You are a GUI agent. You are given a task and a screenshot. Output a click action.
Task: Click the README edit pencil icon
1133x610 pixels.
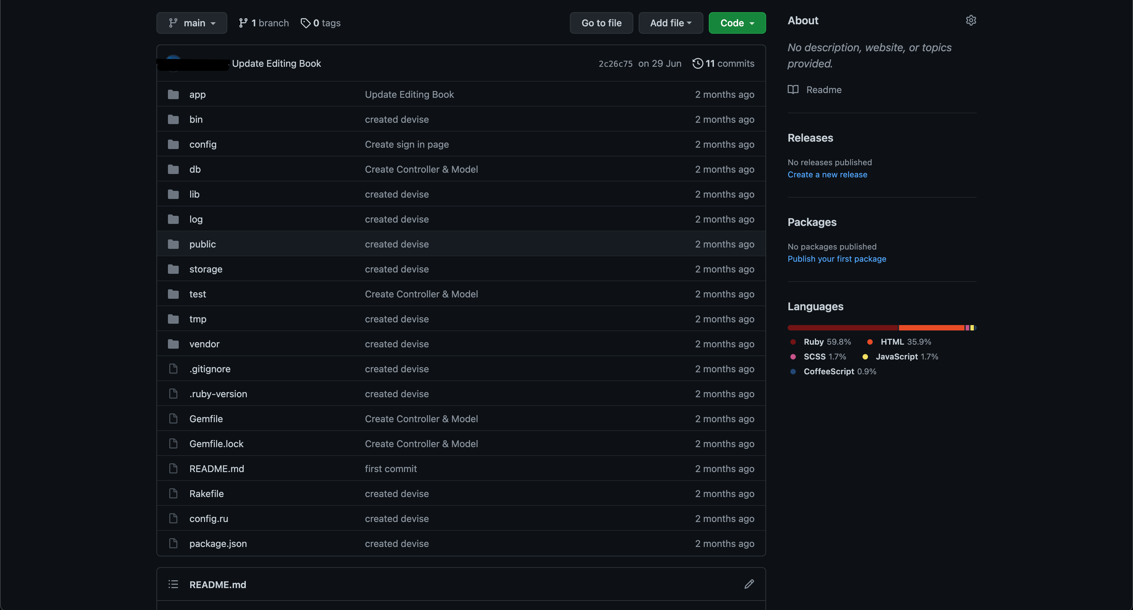(x=749, y=584)
